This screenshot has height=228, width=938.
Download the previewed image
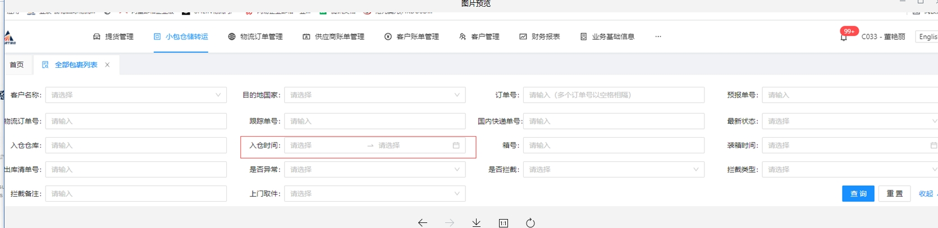point(476,223)
